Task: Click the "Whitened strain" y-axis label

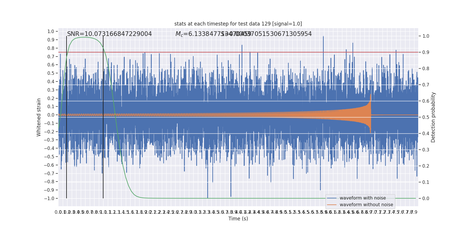Action: click(39, 117)
